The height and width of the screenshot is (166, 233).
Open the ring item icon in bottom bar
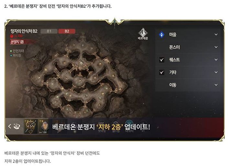coord(17,126)
